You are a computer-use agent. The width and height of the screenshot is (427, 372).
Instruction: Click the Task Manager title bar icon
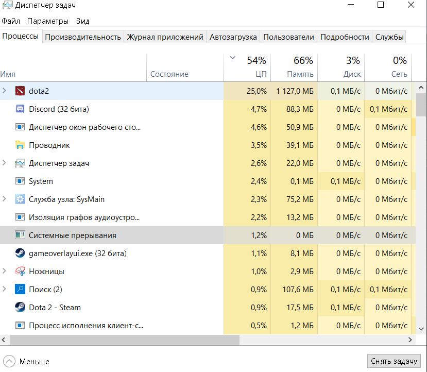coord(7,6)
